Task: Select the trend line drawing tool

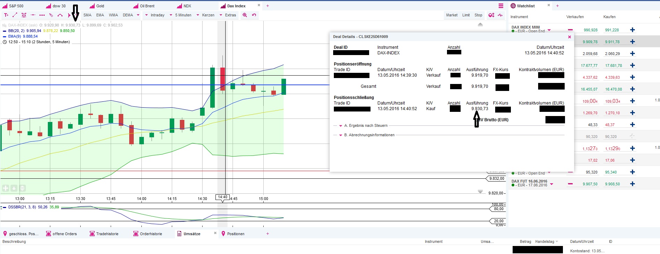Action: 15,15
